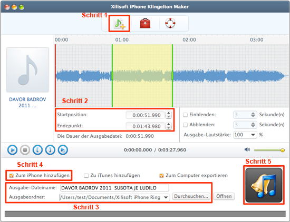Click the Durchsuchen button
Viewport: 290px width, 222px height.
pos(191,196)
